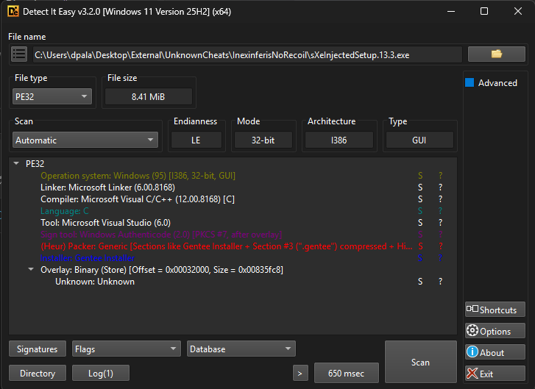This screenshot has height=389, width=535.
Task: Click the Architecture I386 field
Action: (x=339, y=140)
